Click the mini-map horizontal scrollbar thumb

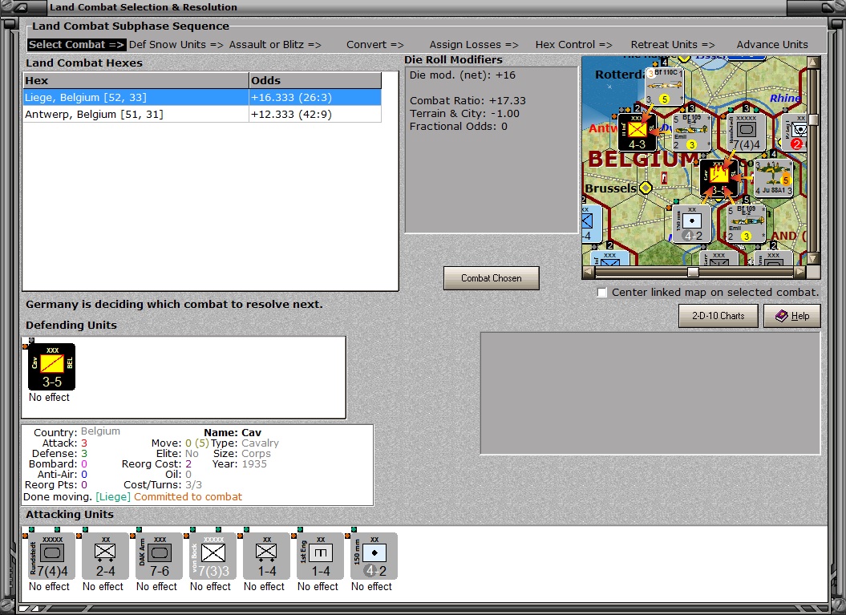click(x=694, y=272)
